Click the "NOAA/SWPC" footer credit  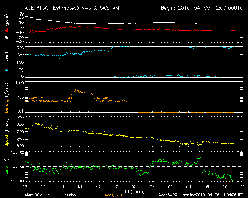tap(166, 195)
